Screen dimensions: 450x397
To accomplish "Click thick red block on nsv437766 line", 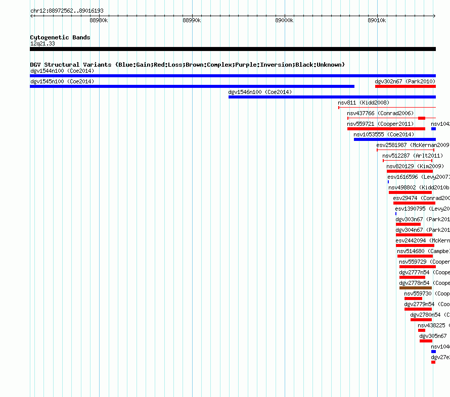I will tap(422, 118).
